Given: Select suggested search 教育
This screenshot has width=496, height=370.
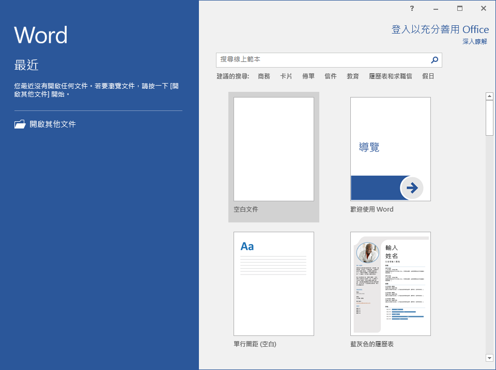Looking at the screenshot, I should [x=353, y=76].
